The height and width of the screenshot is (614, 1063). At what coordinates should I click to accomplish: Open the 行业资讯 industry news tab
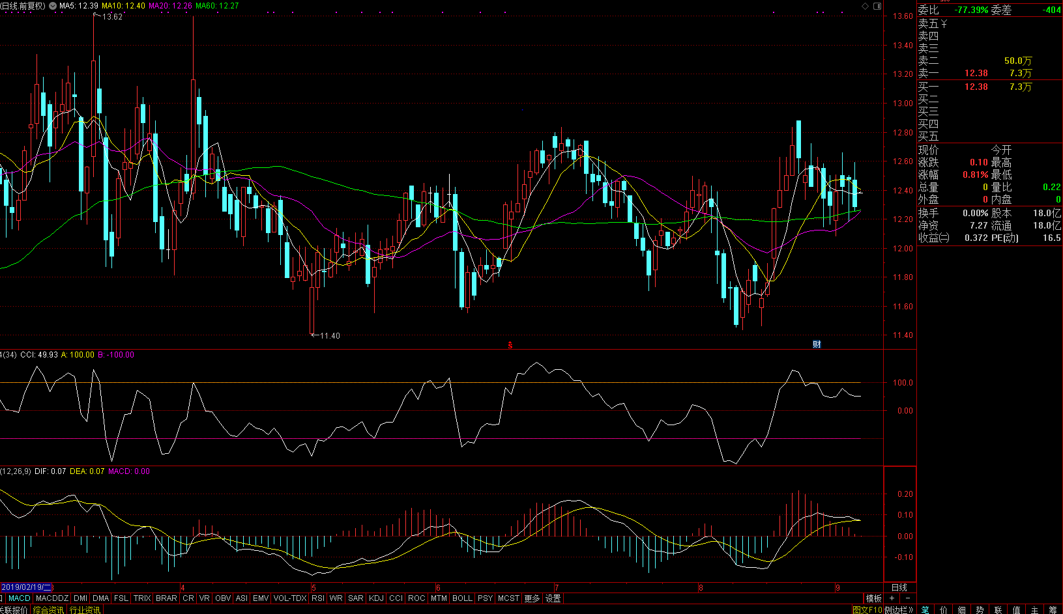pyautogui.click(x=85, y=610)
